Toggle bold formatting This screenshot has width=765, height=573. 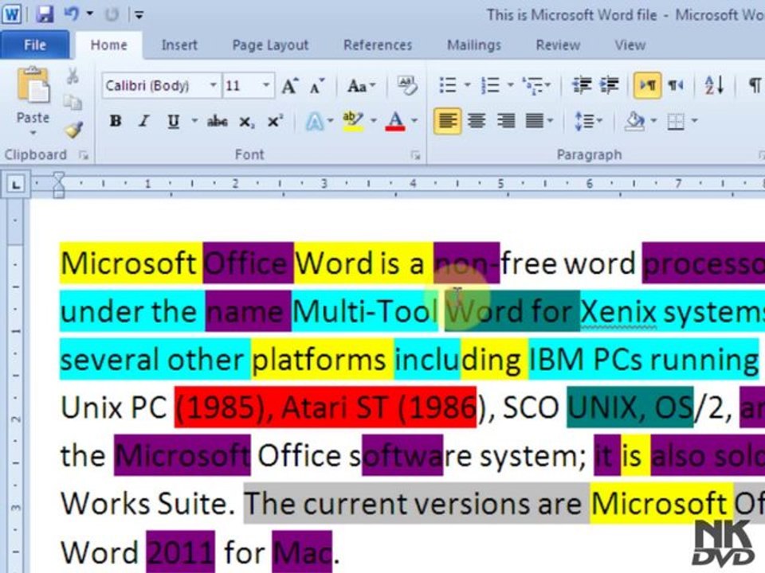coord(116,121)
